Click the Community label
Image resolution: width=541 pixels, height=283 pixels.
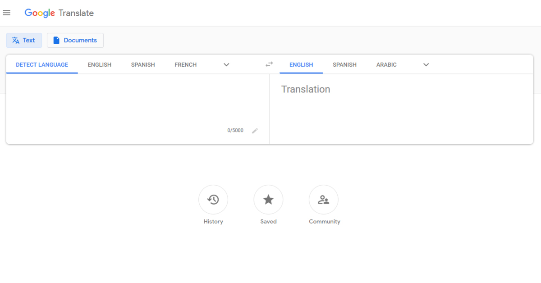pyautogui.click(x=325, y=222)
